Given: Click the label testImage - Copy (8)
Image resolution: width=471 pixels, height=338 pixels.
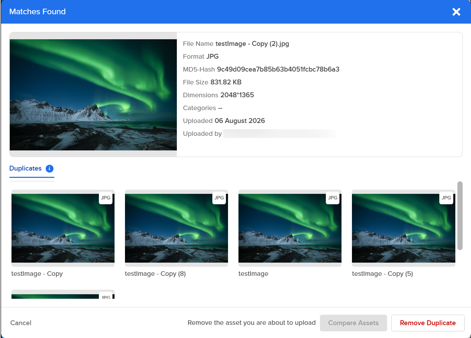Looking at the screenshot, I should click(x=155, y=274).
